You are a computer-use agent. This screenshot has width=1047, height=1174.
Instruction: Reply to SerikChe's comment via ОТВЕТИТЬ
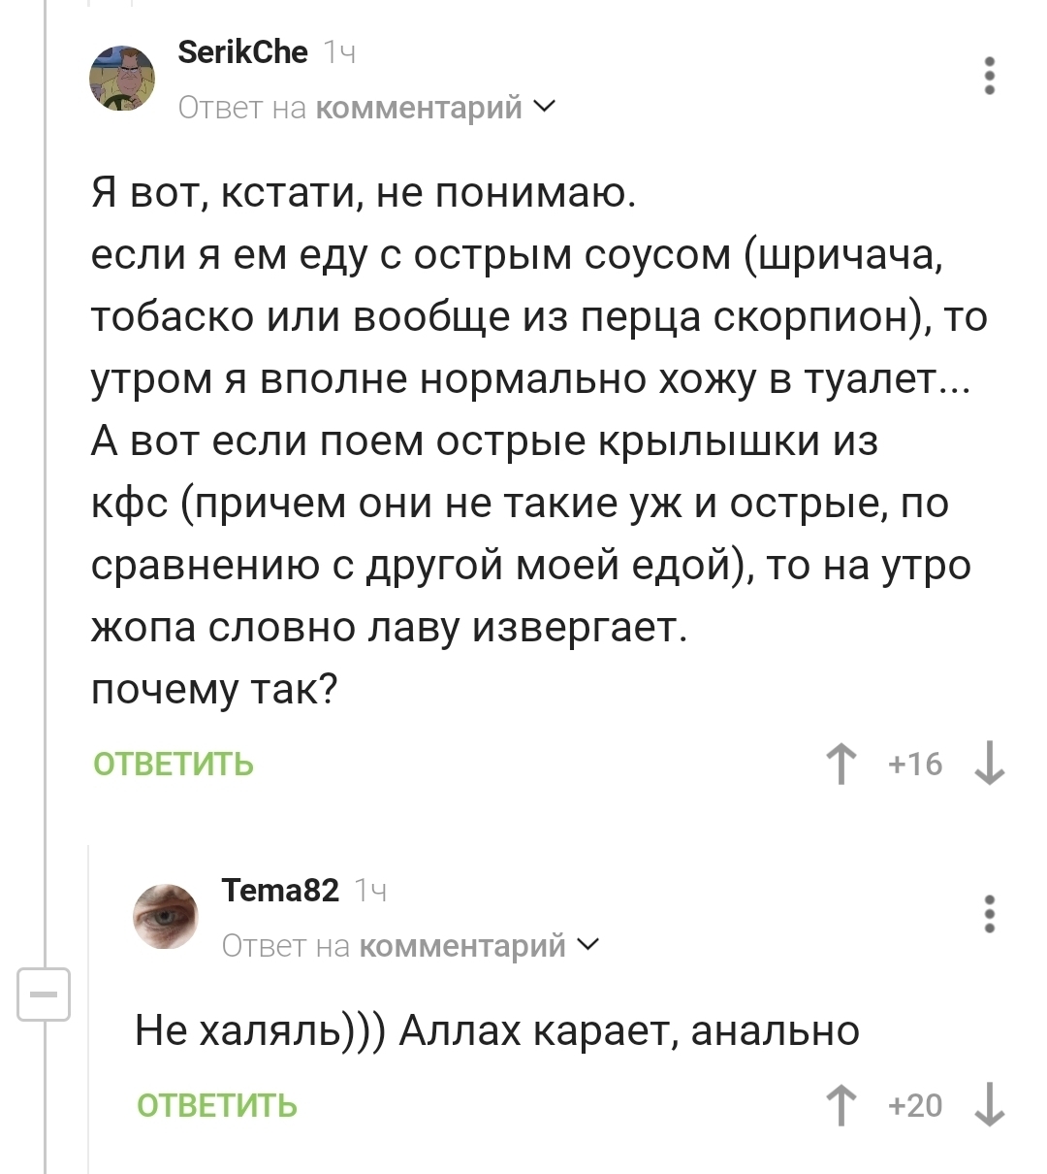click(x=174, y=765)
